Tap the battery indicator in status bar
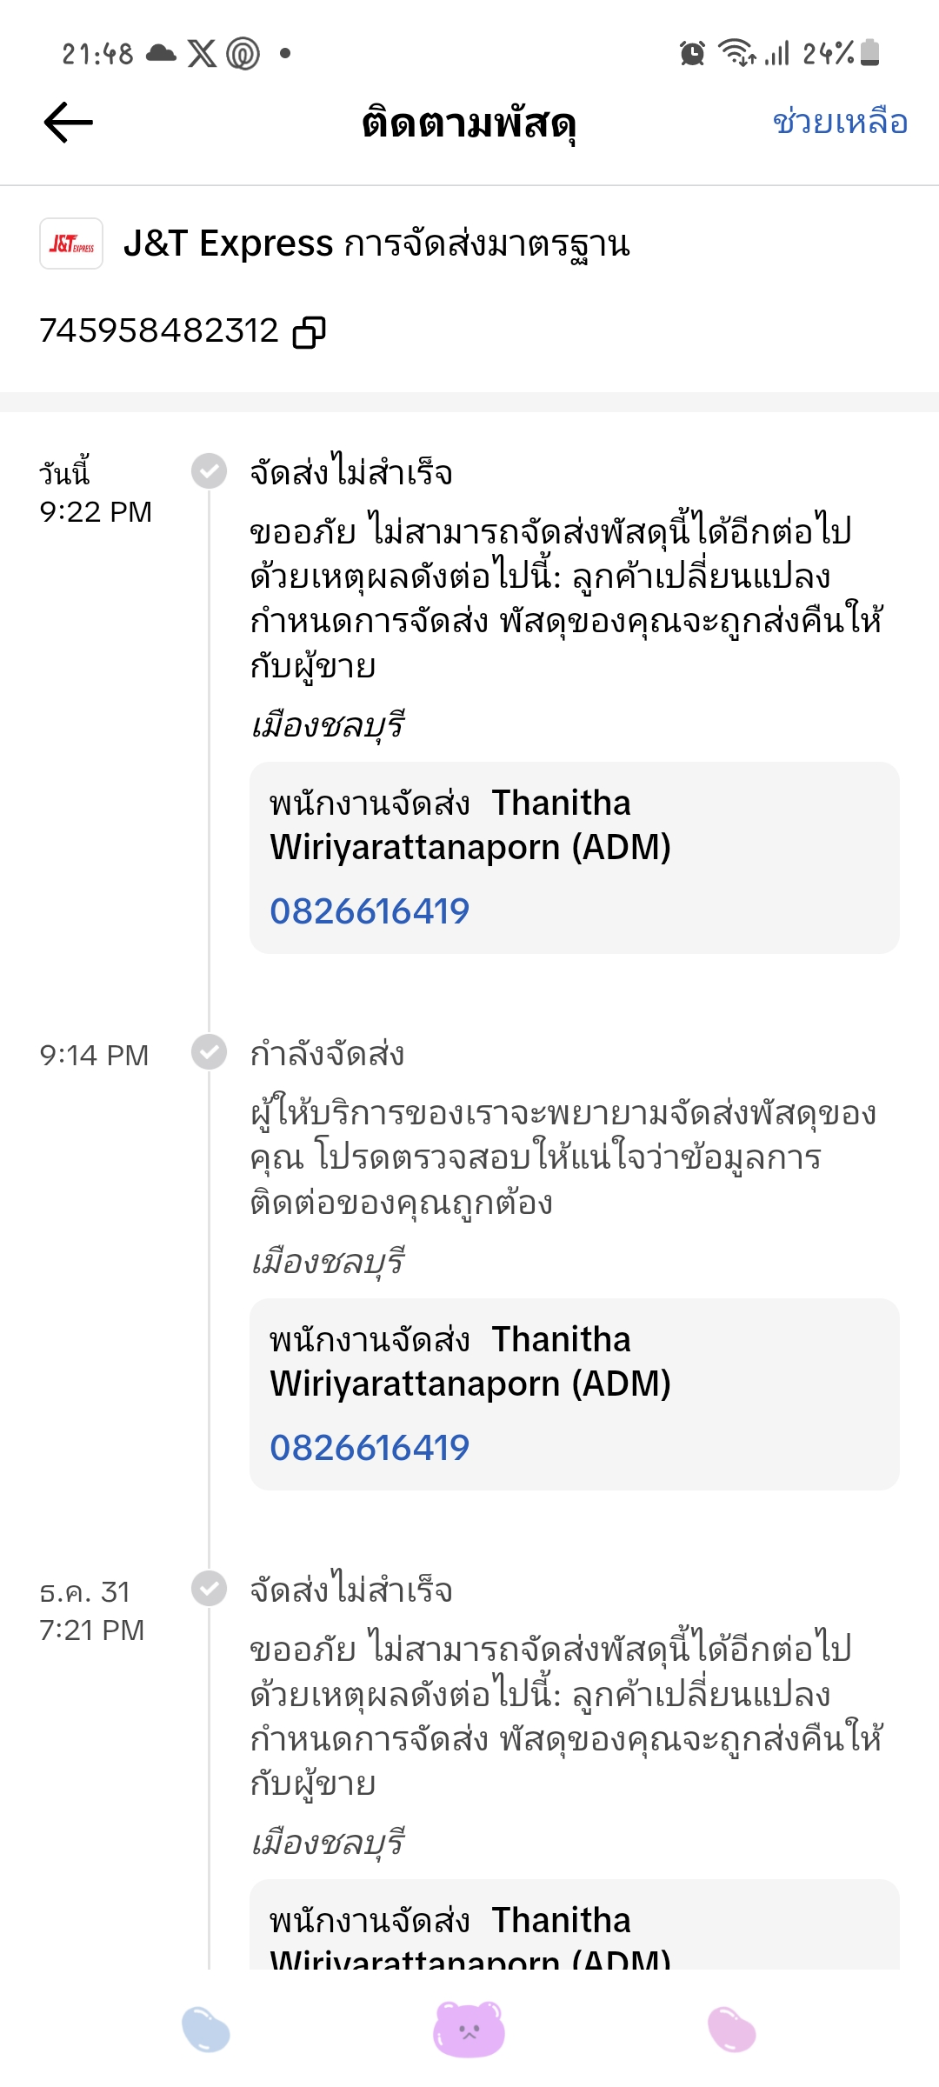The height and width of the screenshot is (2087, 939). (869, 53)
